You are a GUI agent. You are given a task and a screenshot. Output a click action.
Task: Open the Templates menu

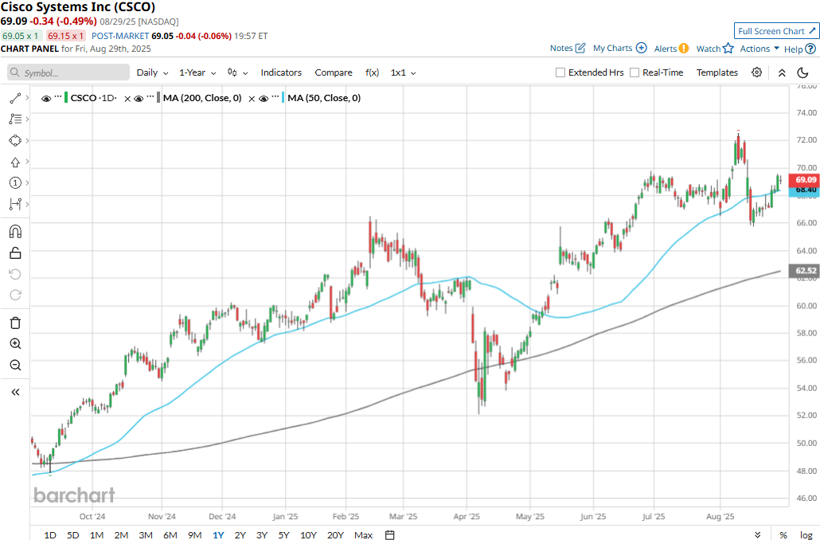[x=717, y=72]
